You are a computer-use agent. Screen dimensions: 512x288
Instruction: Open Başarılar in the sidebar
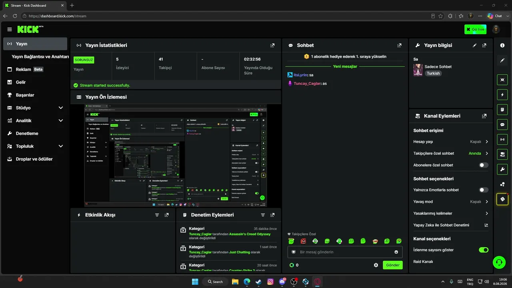35,95
